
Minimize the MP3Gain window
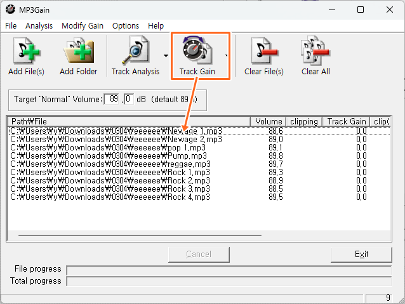pos(332,10)
